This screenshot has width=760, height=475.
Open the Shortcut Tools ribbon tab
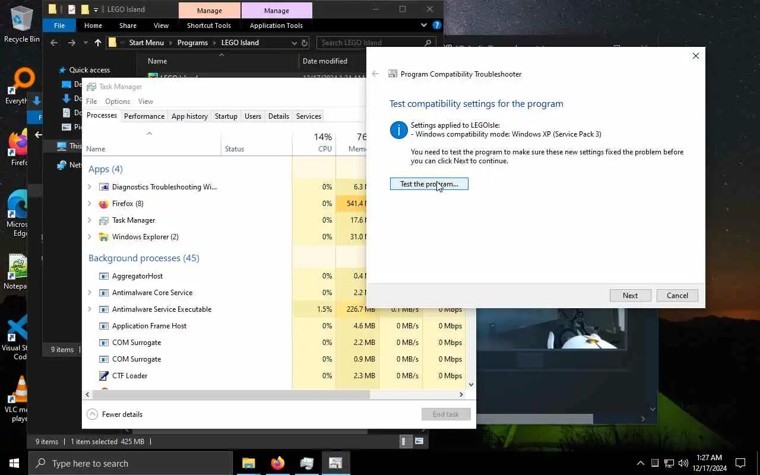[x=209, y=26]
